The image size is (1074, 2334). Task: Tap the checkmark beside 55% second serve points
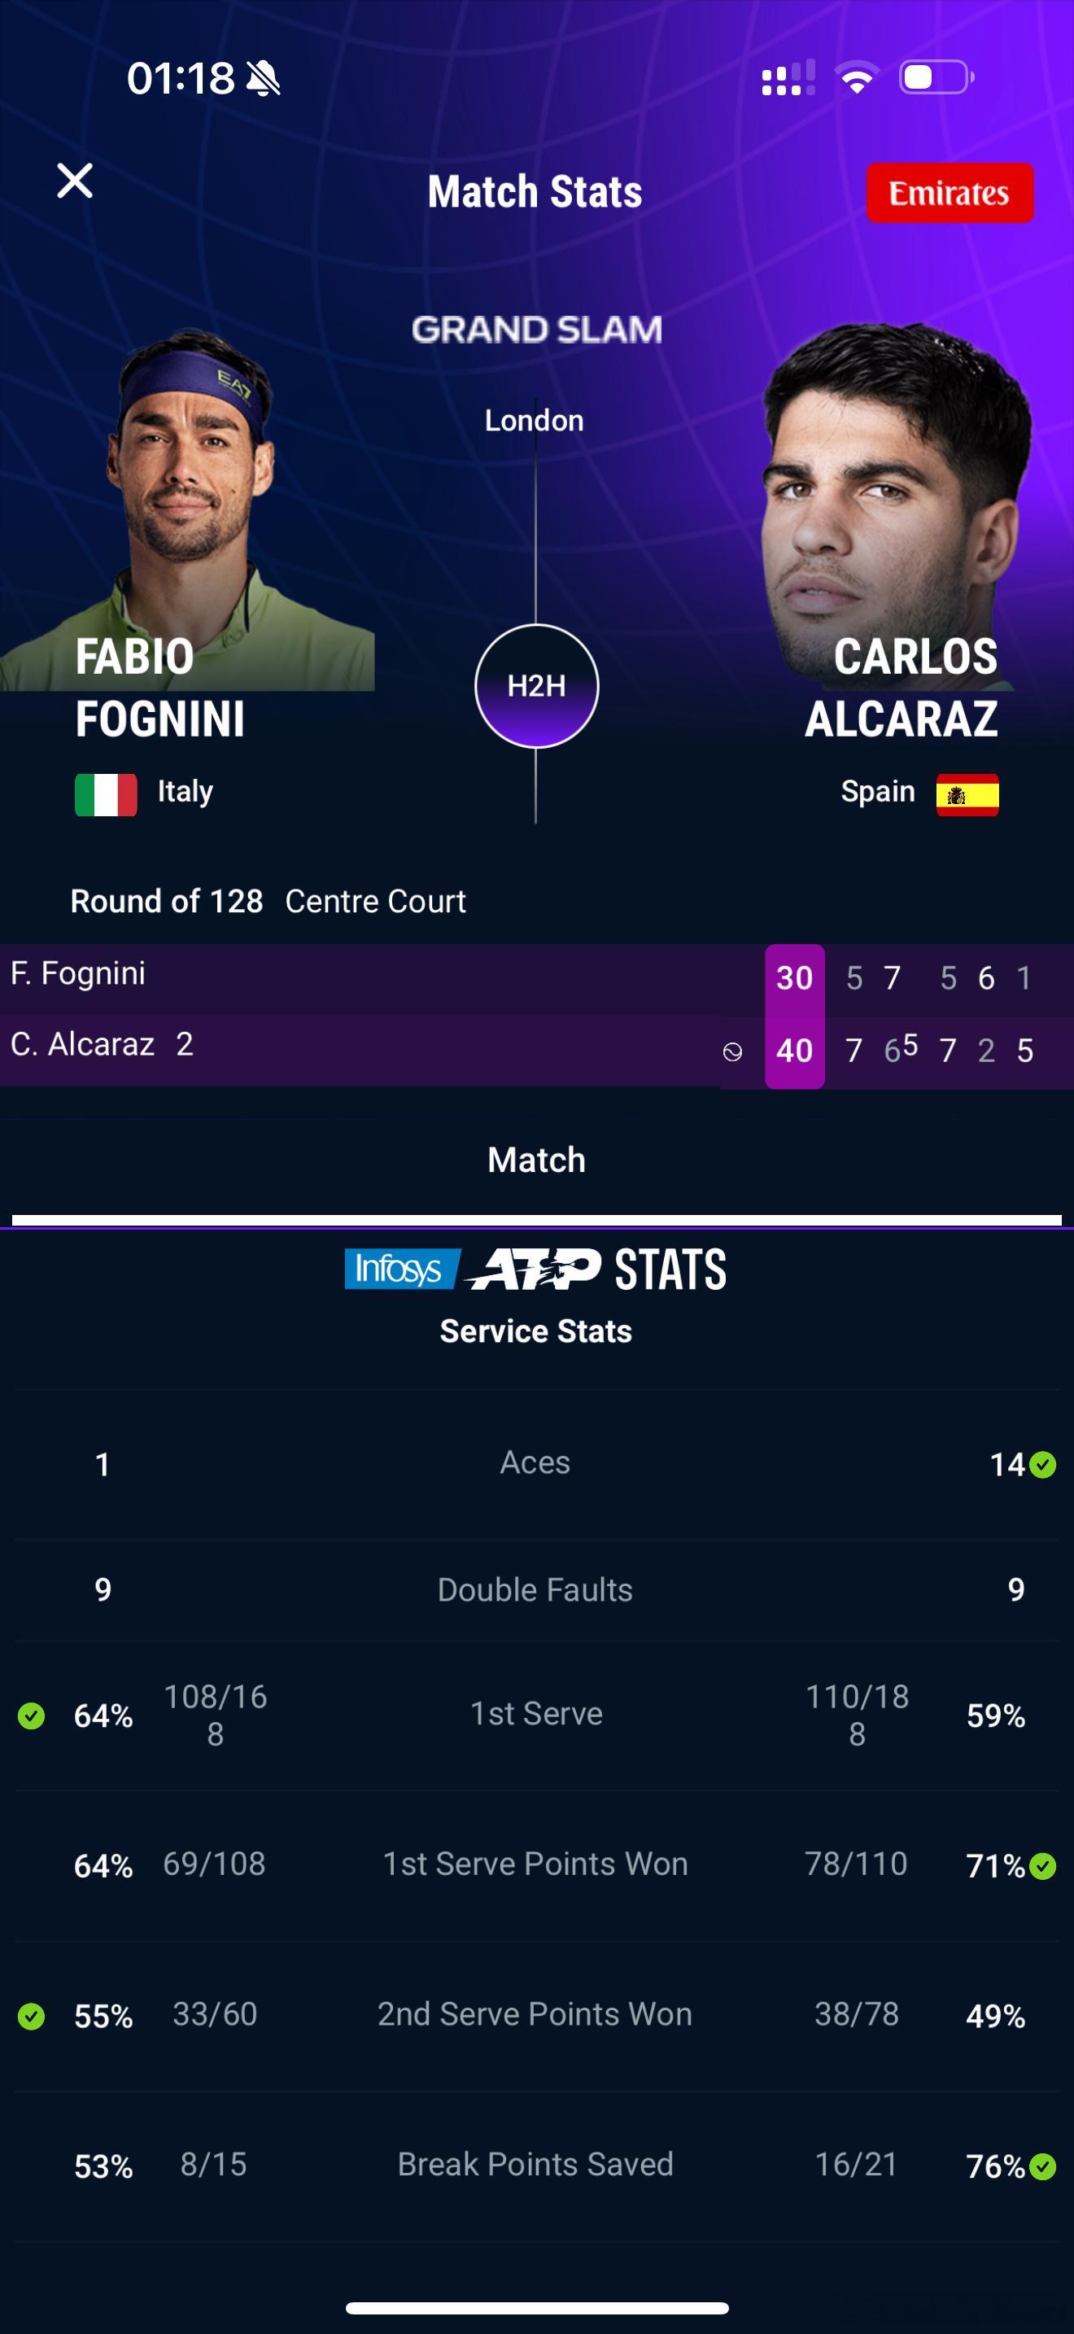tap(32, 2016)
